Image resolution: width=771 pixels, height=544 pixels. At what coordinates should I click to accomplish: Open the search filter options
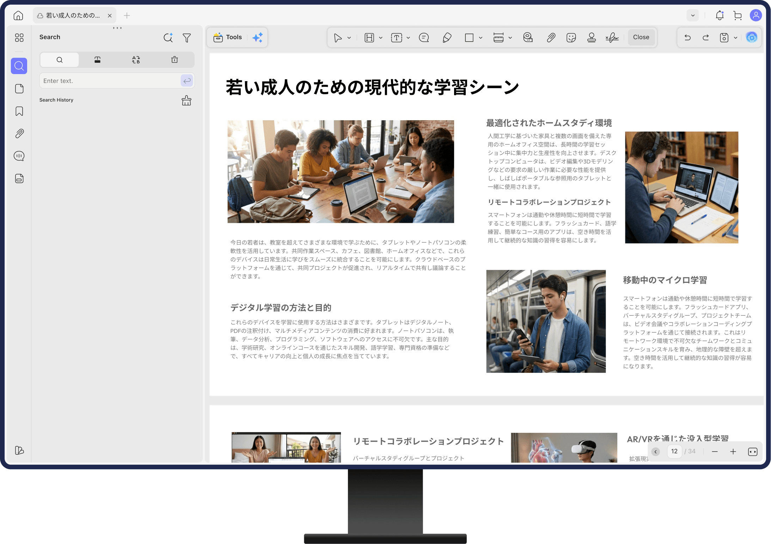187,38
